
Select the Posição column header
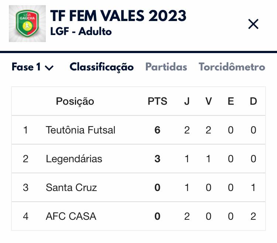point(75,101)
